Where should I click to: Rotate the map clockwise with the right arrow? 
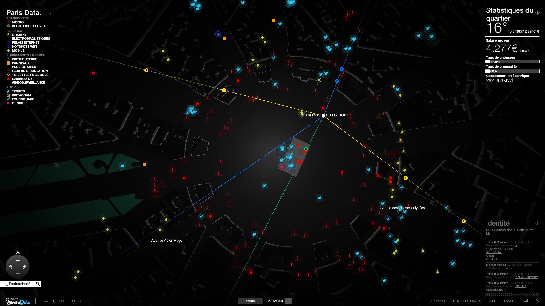(24, 267)
